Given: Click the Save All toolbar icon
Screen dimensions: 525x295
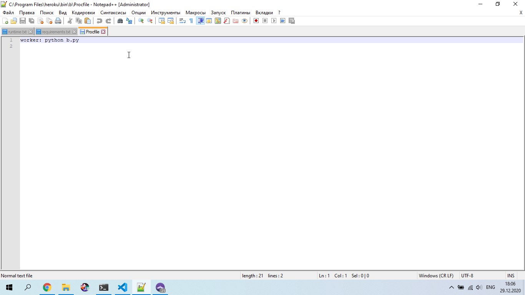Looking at the screenshot, I should (x=32, y=21).
